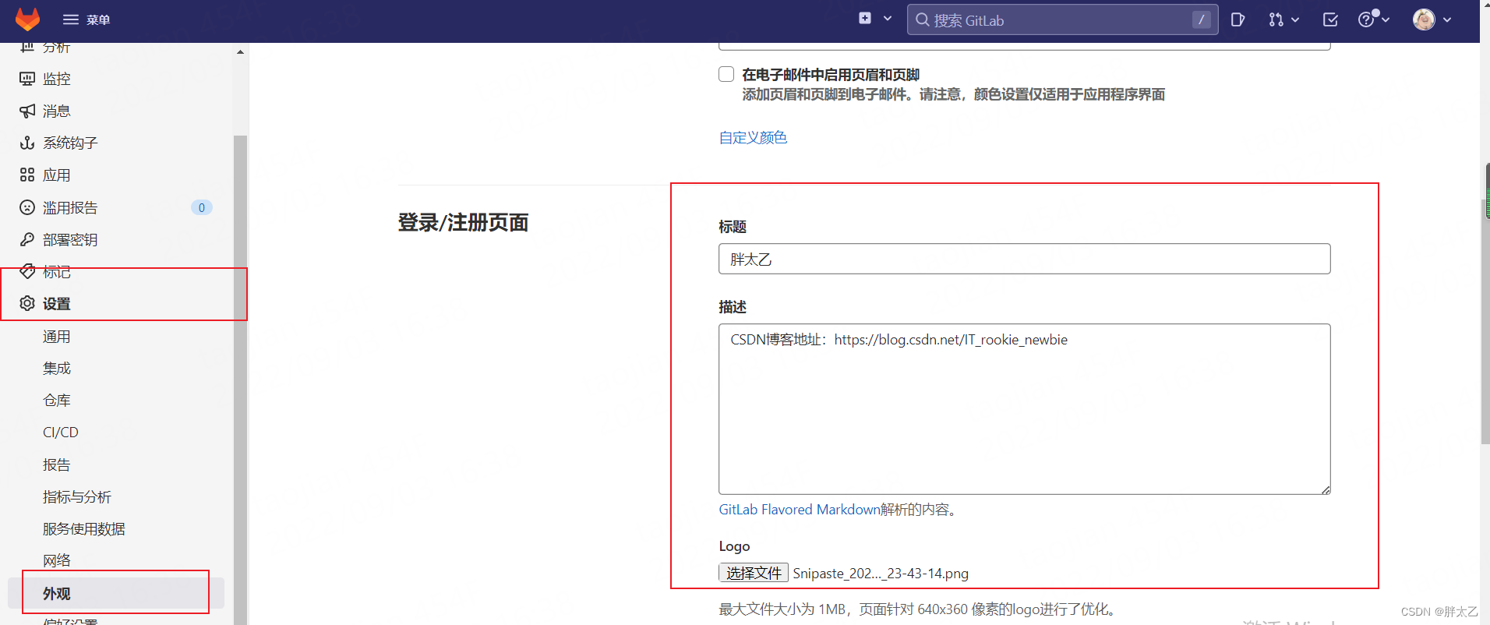Open the hamburger 菜单 menu
1490x625 pixels.
tap(87, 19)
